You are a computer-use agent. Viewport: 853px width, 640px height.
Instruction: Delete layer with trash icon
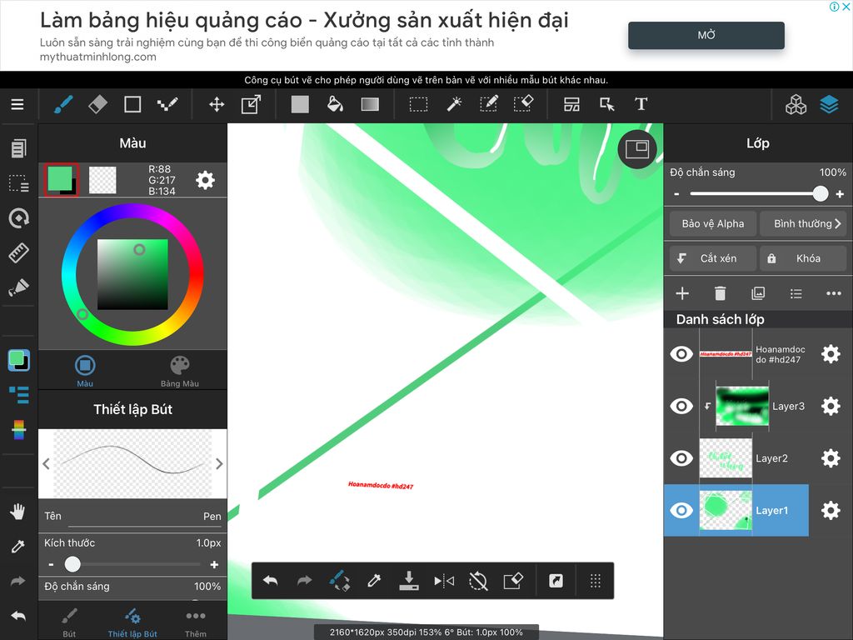[720, 293]
